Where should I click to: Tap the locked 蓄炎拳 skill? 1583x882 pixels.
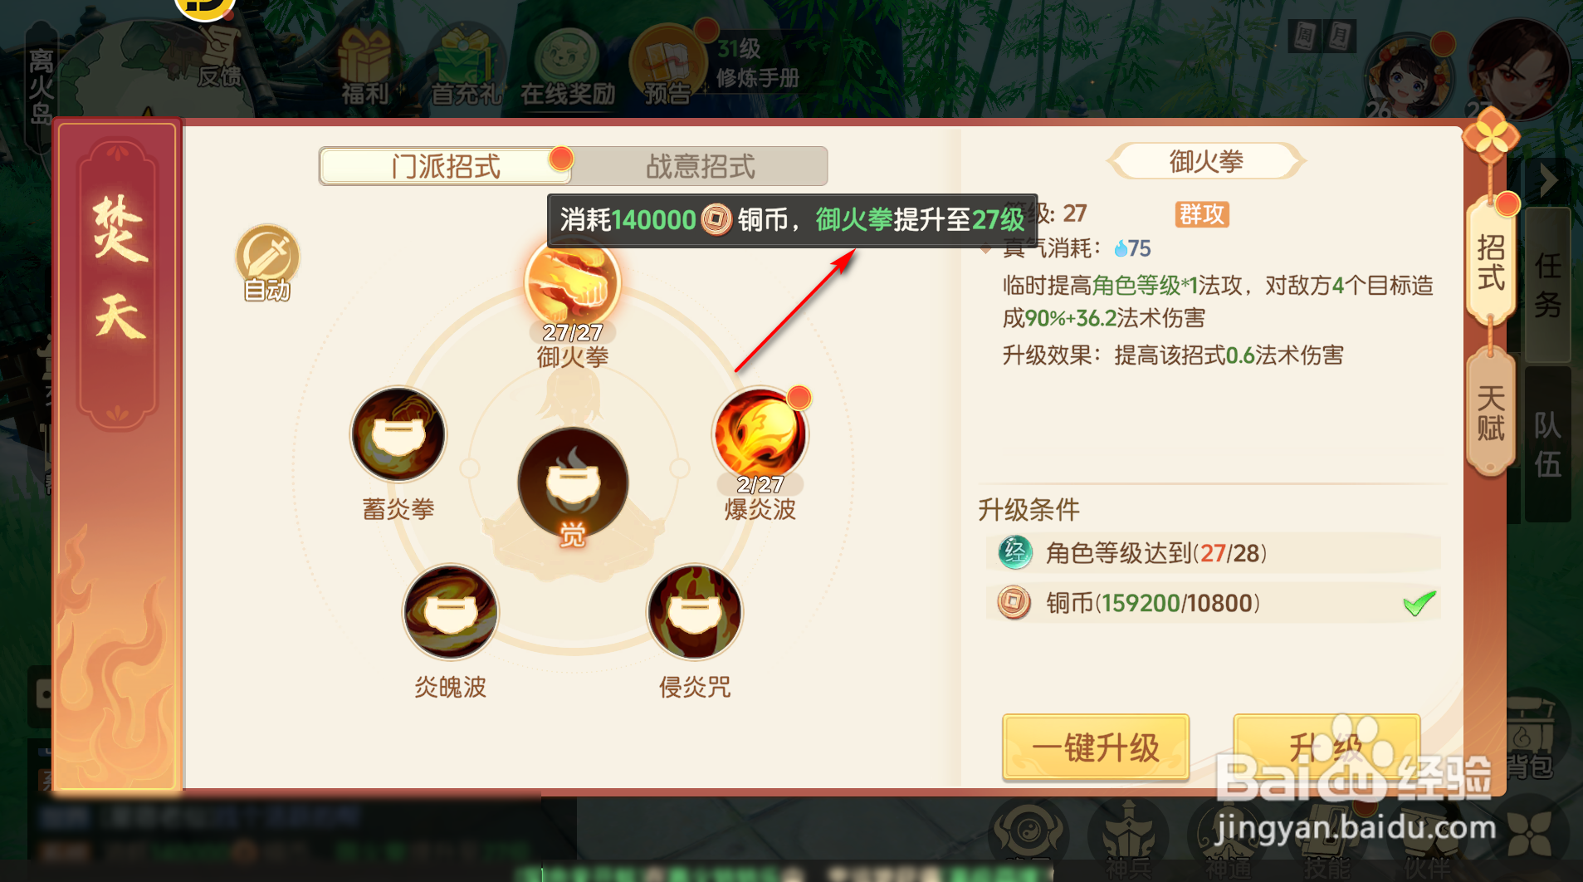tap(398, 434)
